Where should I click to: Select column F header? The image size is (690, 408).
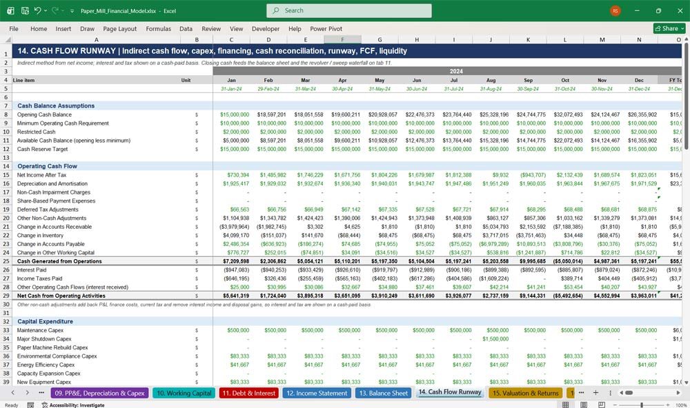342,39
